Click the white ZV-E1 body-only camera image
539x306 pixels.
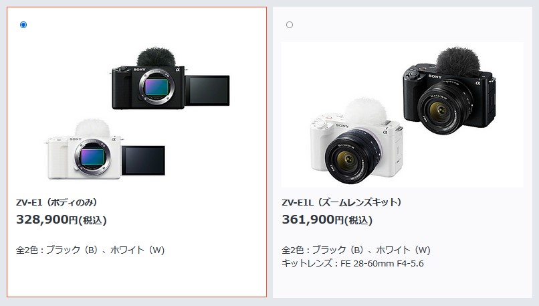click(x=106, y=149)
